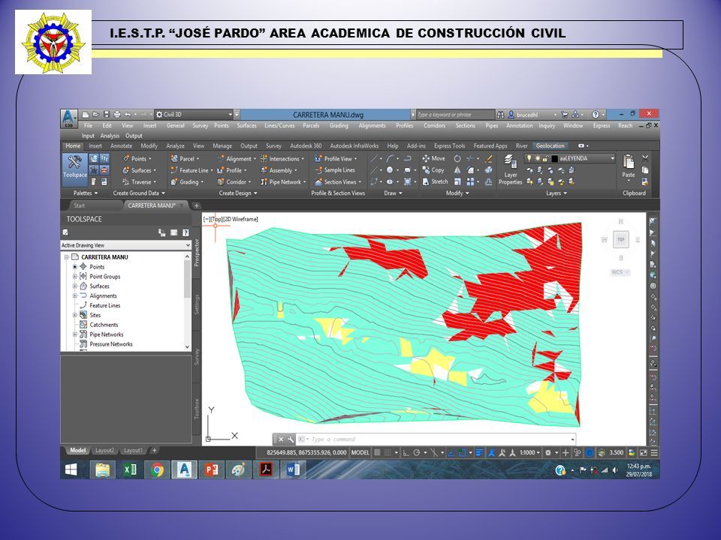Expand the Create Ground Data panel flyout

coord(139,193)
